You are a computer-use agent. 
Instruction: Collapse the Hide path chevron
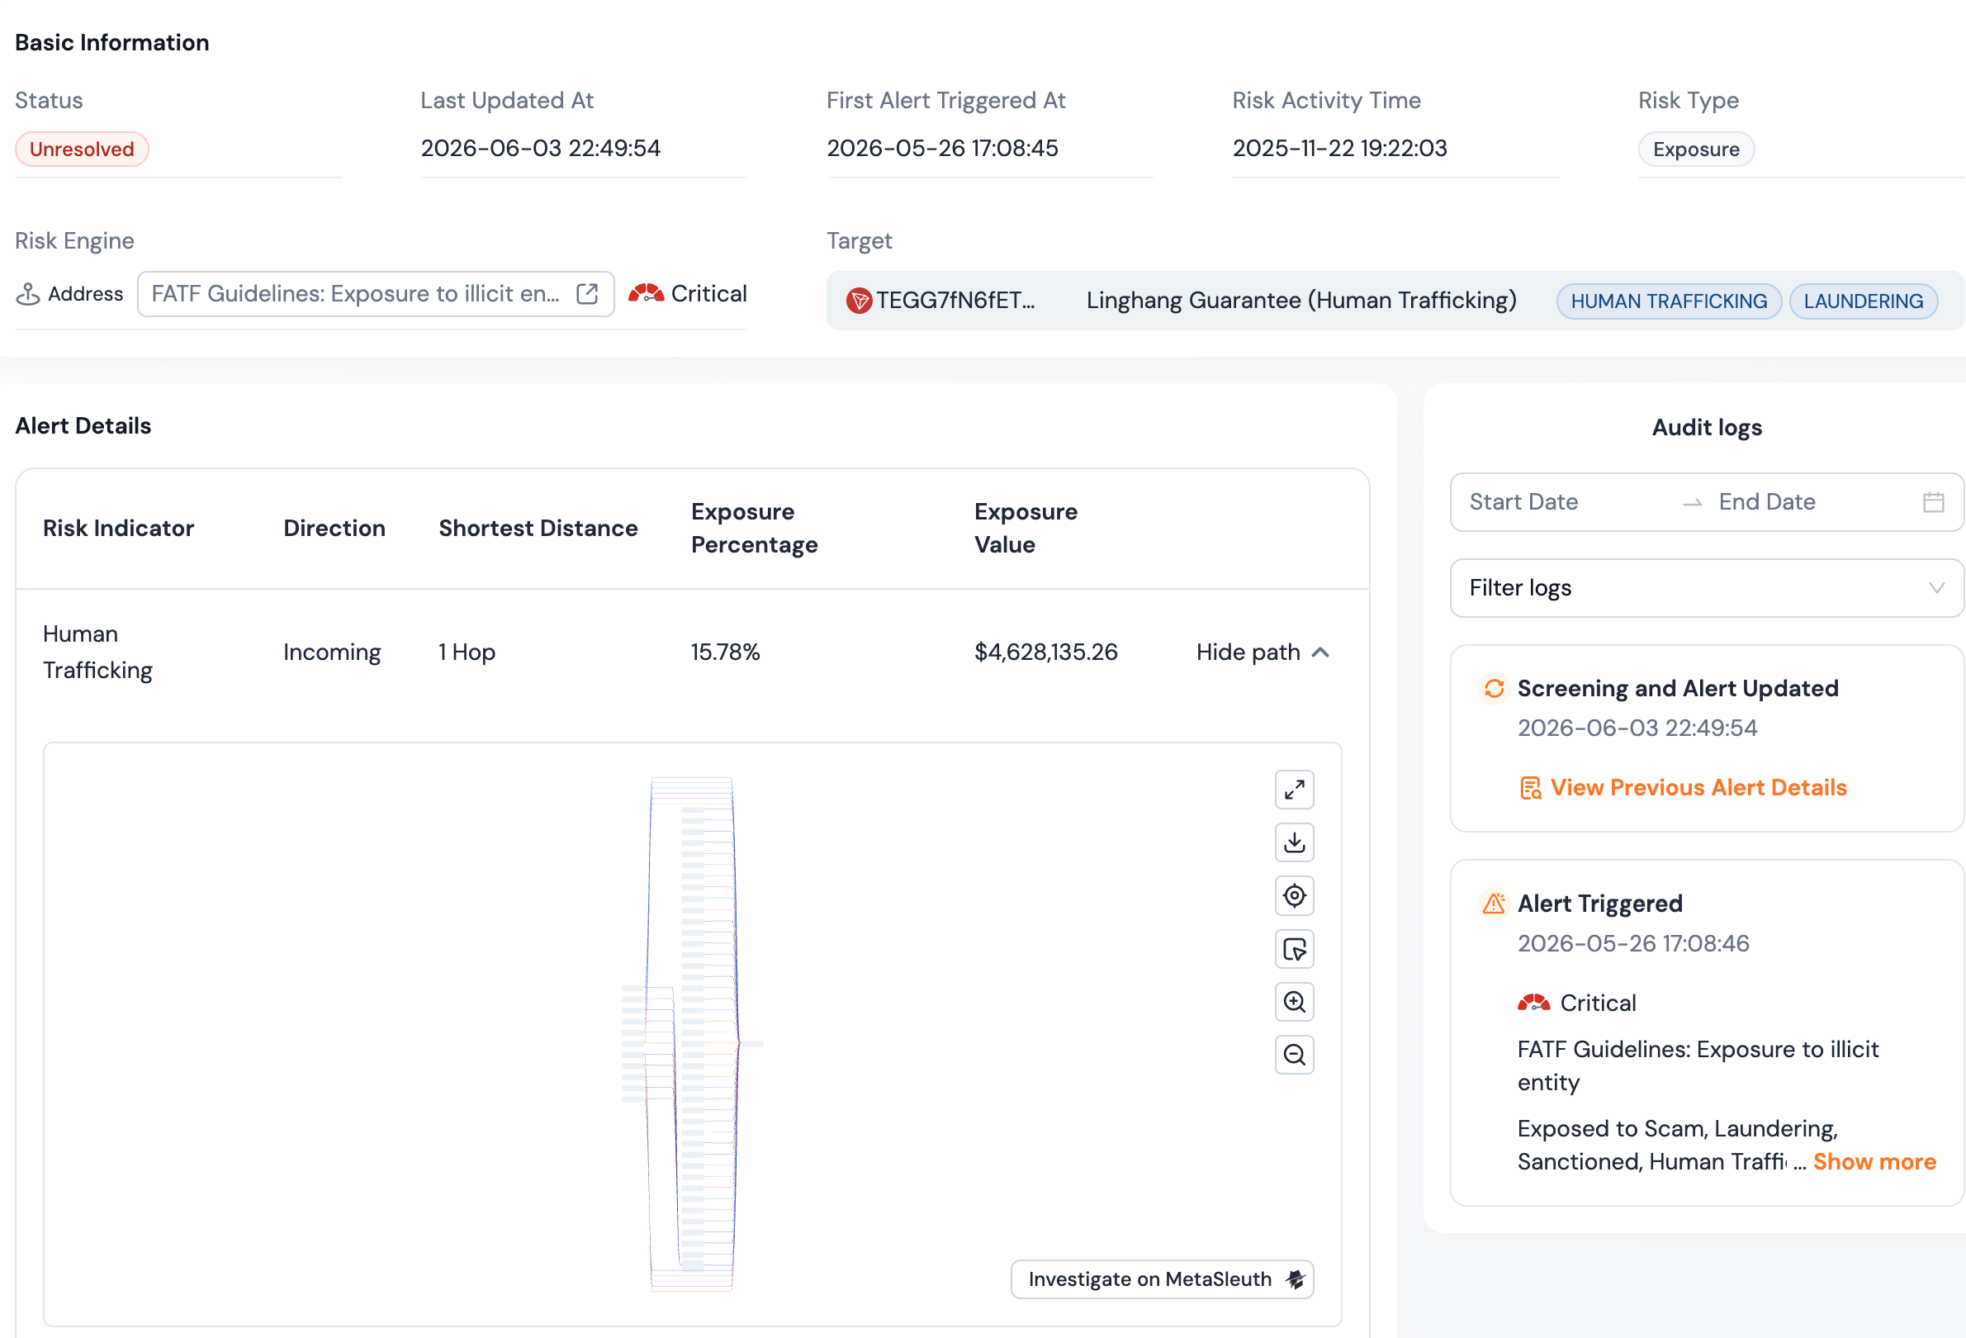click(1320, 652)
